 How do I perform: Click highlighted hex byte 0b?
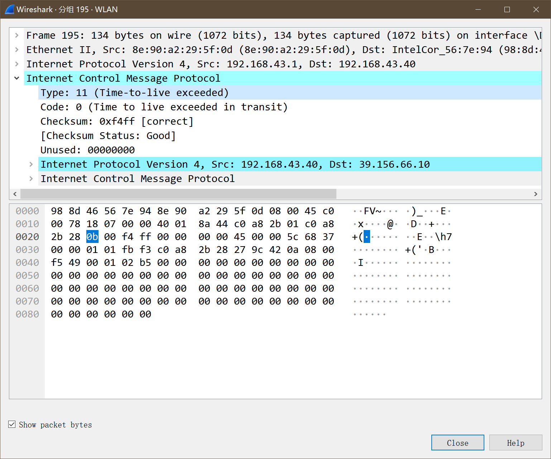coord(92,237)
